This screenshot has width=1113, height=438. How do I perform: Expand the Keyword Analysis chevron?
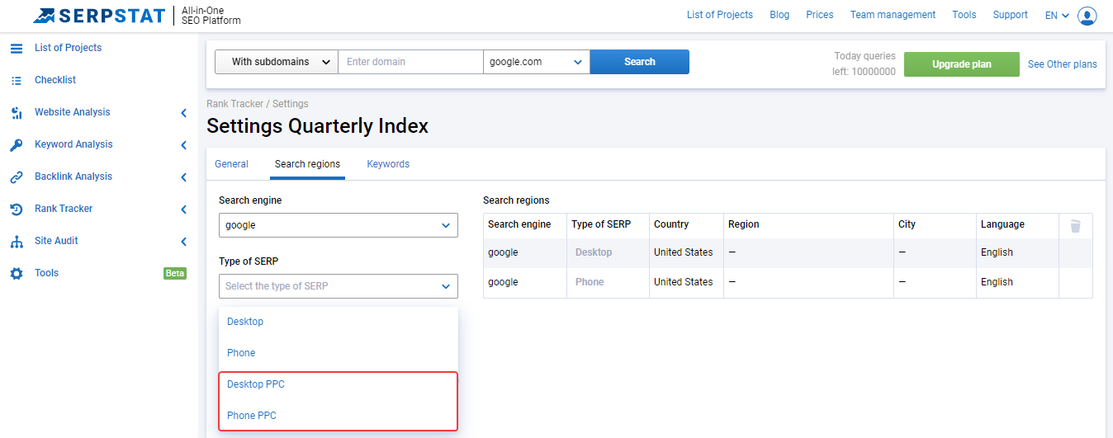pos(183,145)
